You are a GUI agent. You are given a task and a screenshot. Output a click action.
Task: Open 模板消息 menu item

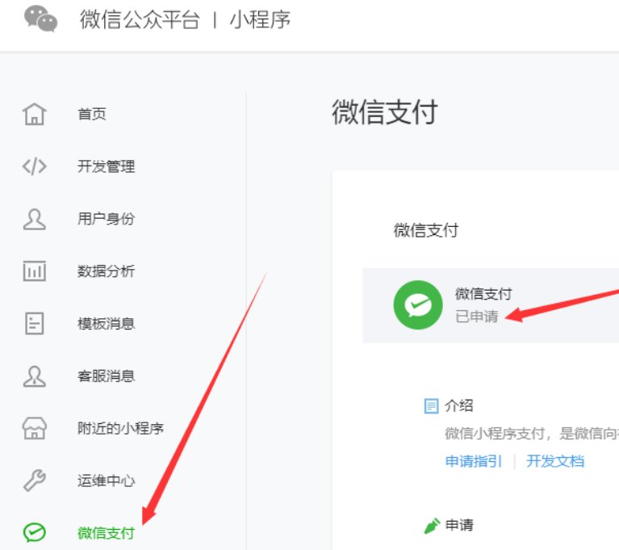click(x=107, y=323)
